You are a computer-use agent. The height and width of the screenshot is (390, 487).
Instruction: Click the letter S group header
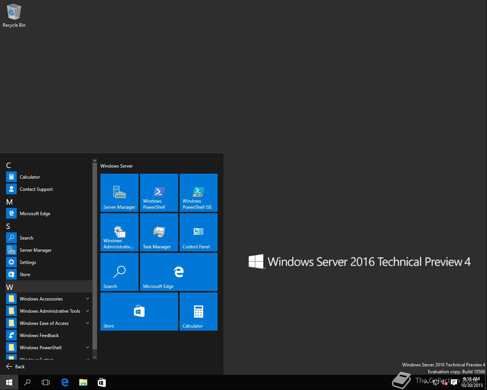point(49,226)
